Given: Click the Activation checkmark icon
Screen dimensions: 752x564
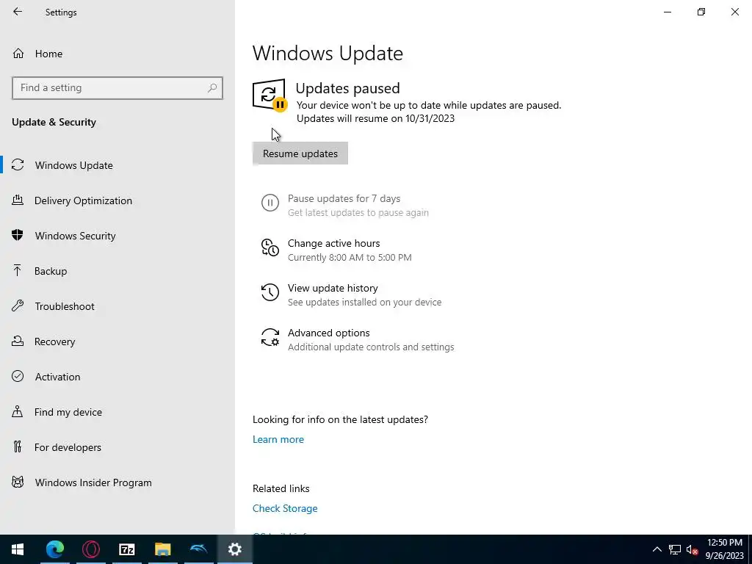Looking at the screenshot, I should 18,376.
